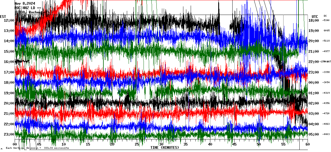
Task: Click the UTC timezone axis label
Action: click(x=315, y=16)
